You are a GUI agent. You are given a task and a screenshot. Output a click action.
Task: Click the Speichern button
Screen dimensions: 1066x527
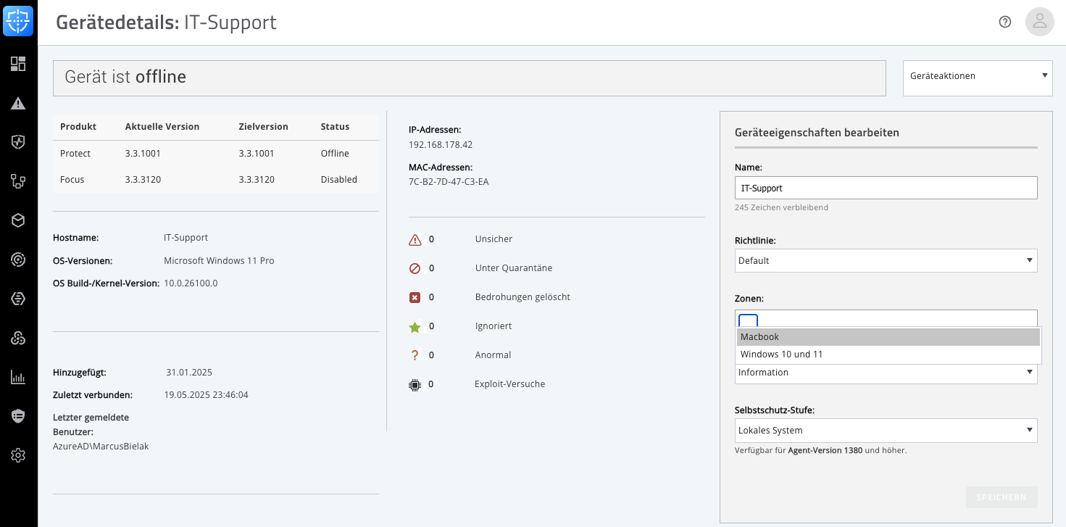1001,497
